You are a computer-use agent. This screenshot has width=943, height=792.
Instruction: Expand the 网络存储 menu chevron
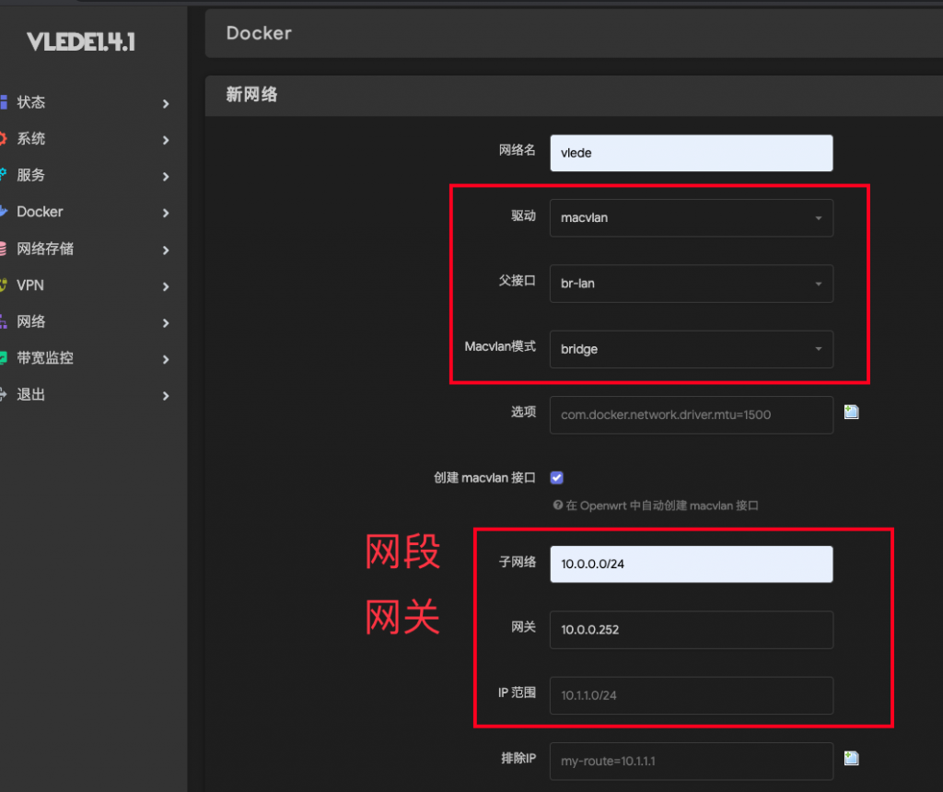(x=166, y=250)
